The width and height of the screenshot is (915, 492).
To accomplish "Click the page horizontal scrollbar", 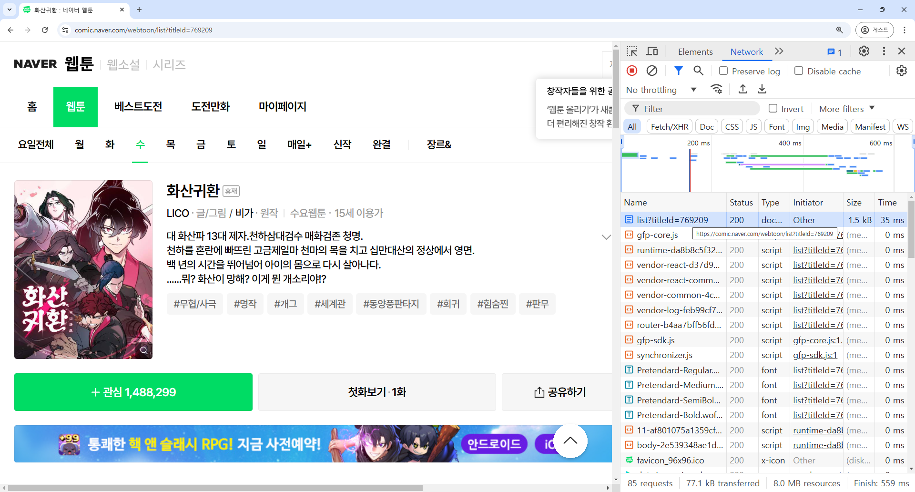I will point(215,488).
